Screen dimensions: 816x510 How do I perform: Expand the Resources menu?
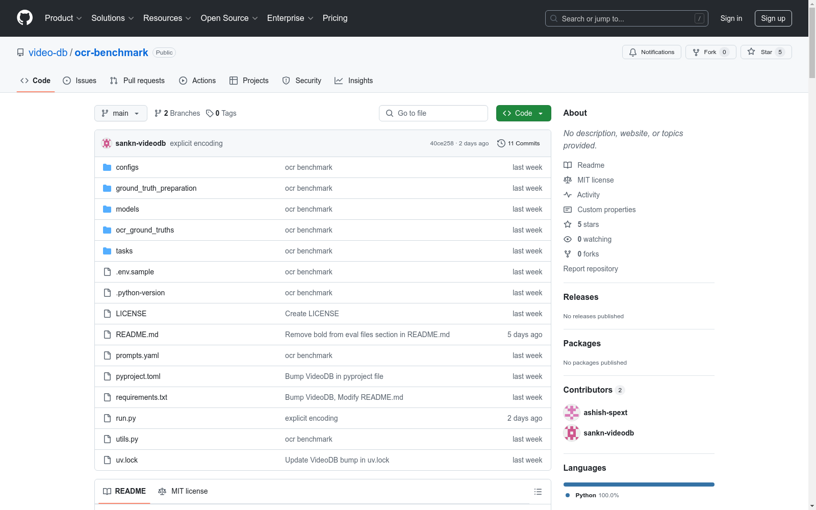(167, 18)
